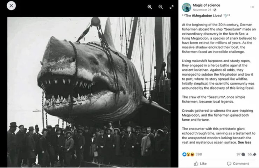View the 55 shares count
259x168 pixels.
252,154
